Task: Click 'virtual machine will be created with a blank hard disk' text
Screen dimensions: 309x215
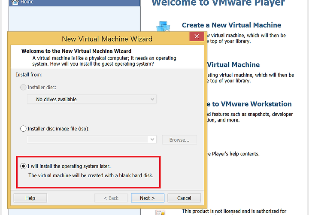Action: pyautogui.click(x=91, y=176)
